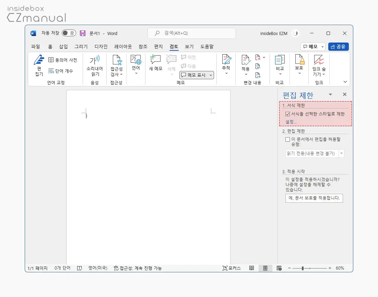This screenshot has width=378, height=297.
Task: Click the 영어(미국) language status
Action: point(98,268)
